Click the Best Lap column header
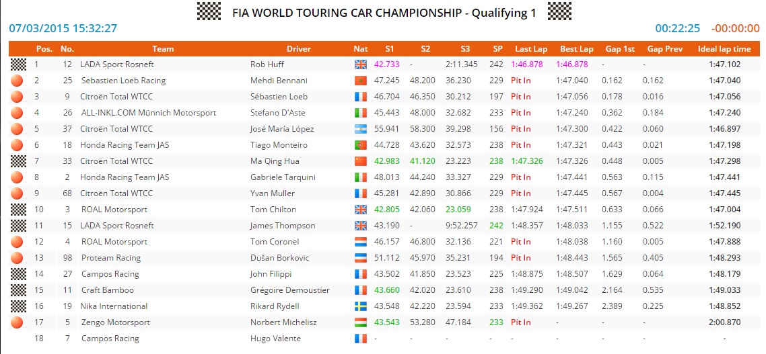 click(x=577, y=48)
